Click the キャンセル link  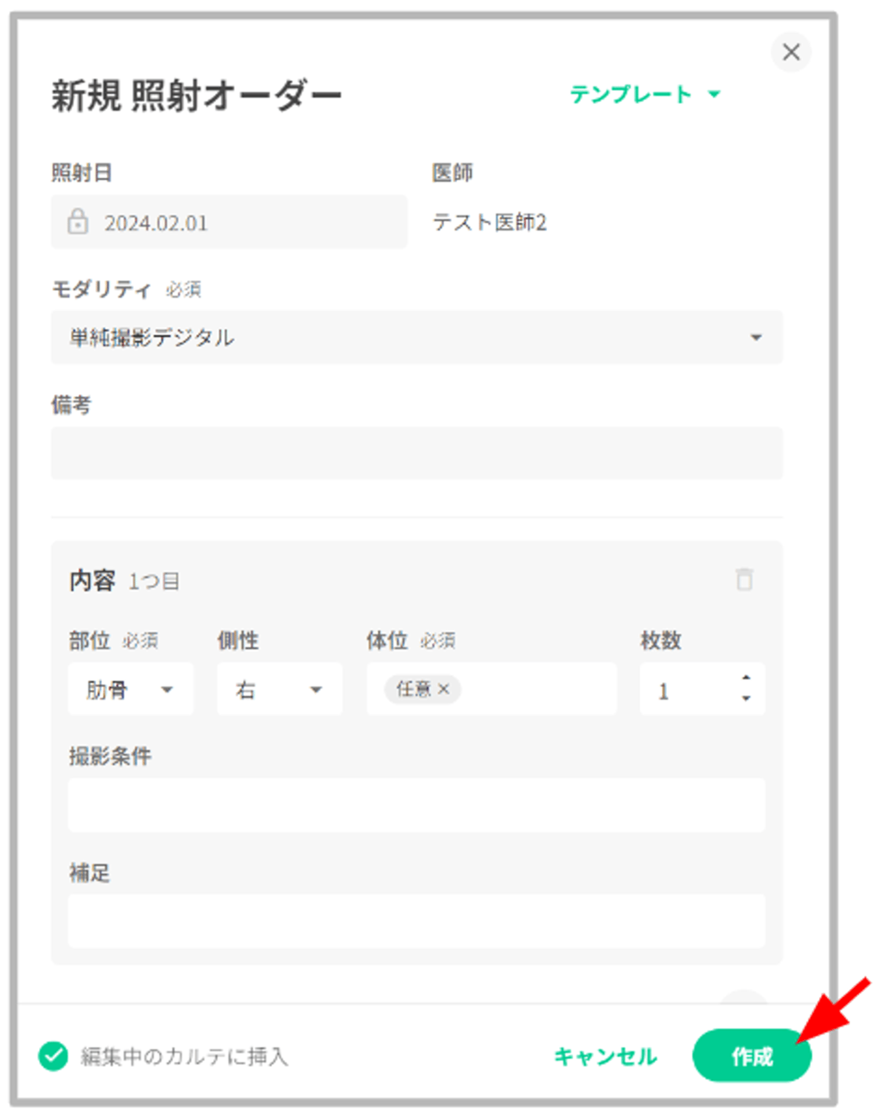pos(605,1056)
